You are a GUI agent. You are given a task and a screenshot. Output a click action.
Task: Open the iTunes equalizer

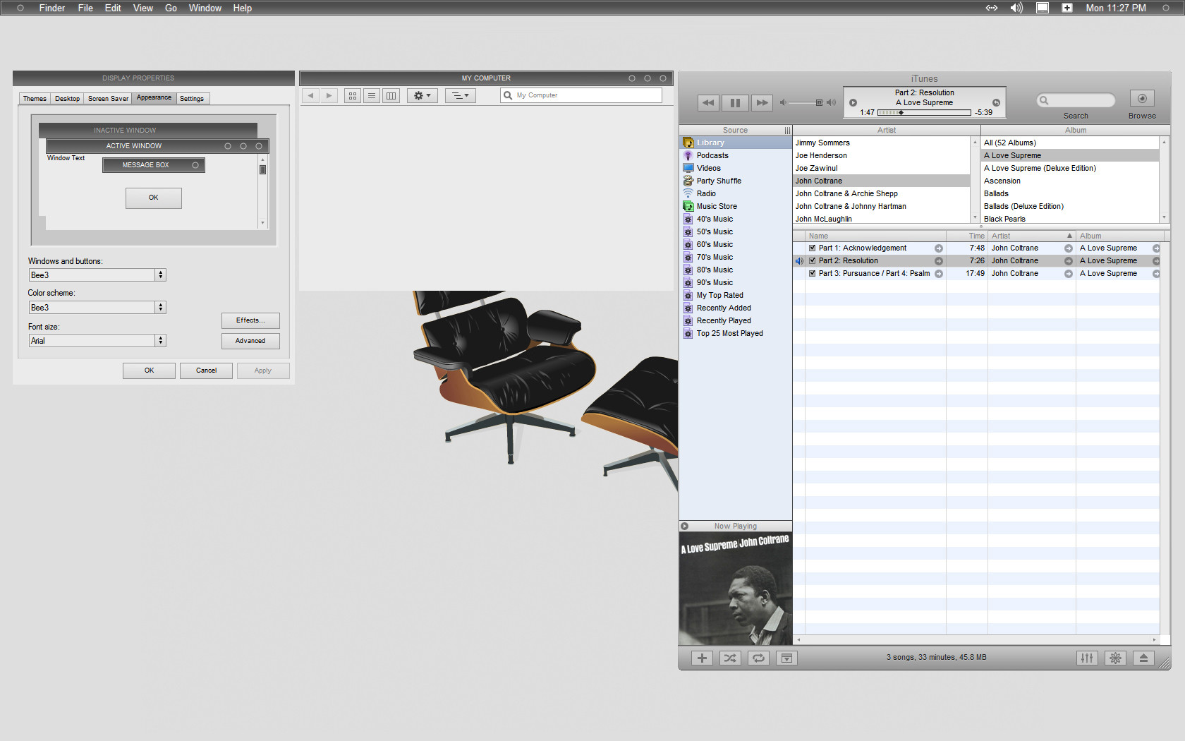click(x=1087, y=658)
